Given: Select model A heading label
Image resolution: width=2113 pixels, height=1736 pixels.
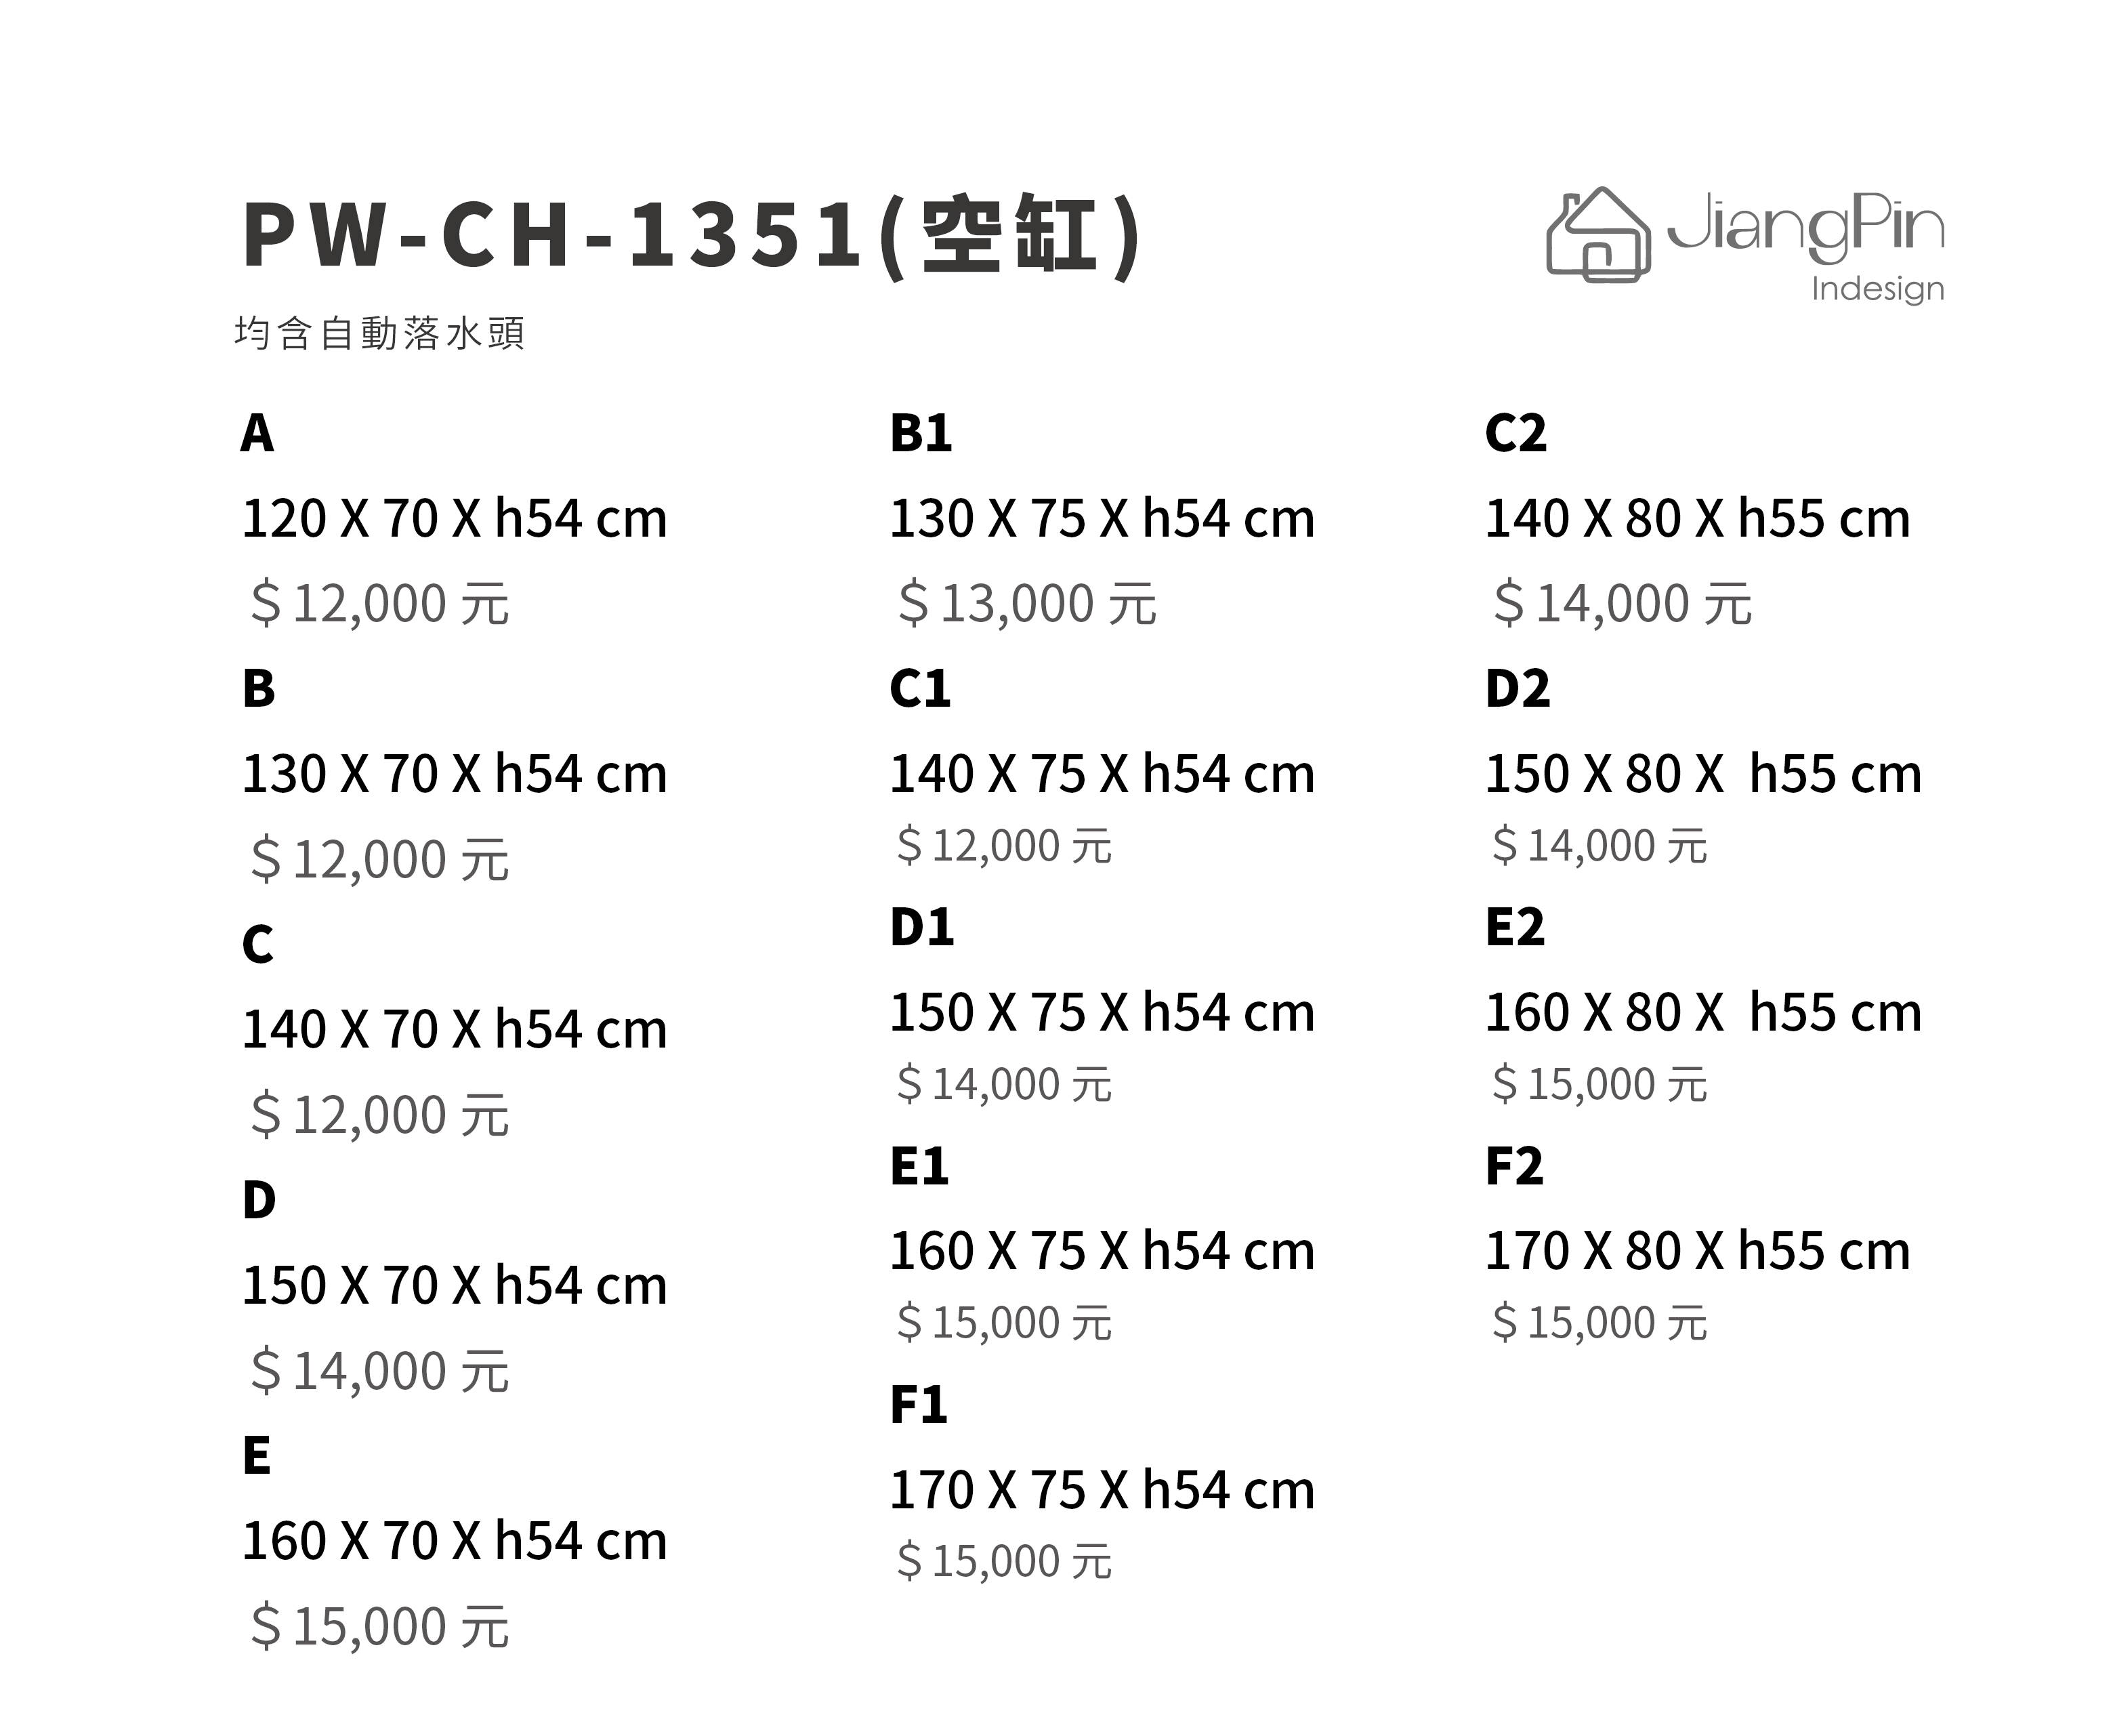Looking at the screenshot, I should tap(257, 434).
